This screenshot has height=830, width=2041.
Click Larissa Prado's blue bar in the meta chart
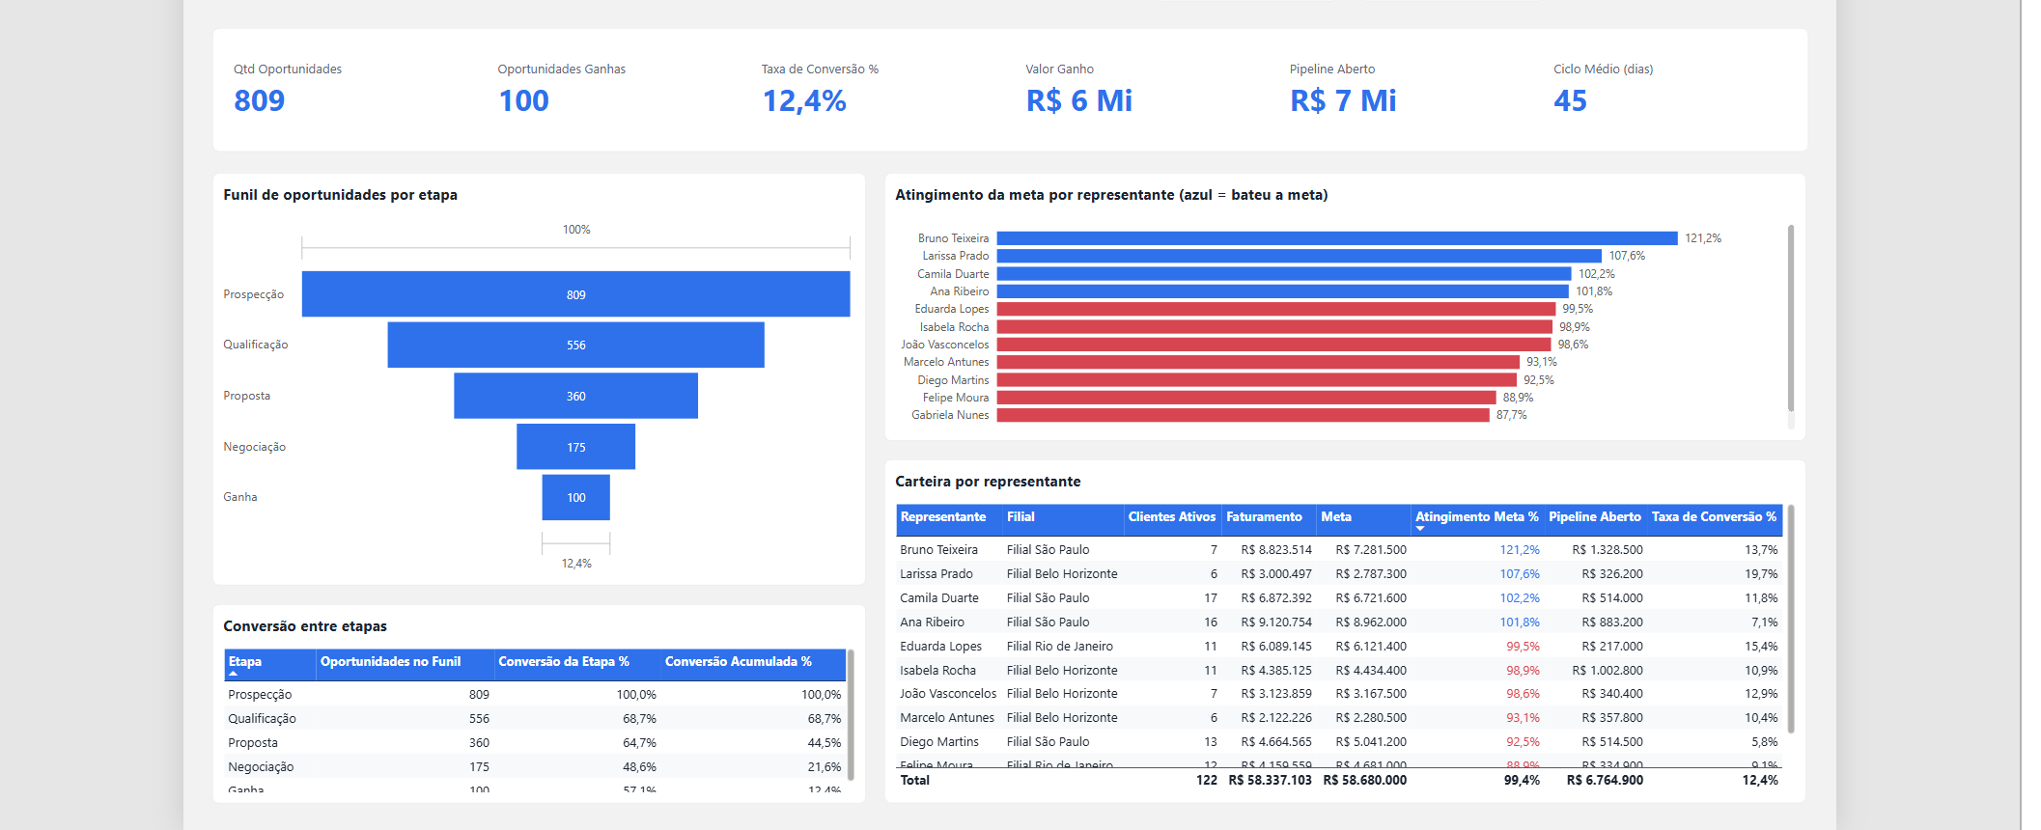(1300, 256)
